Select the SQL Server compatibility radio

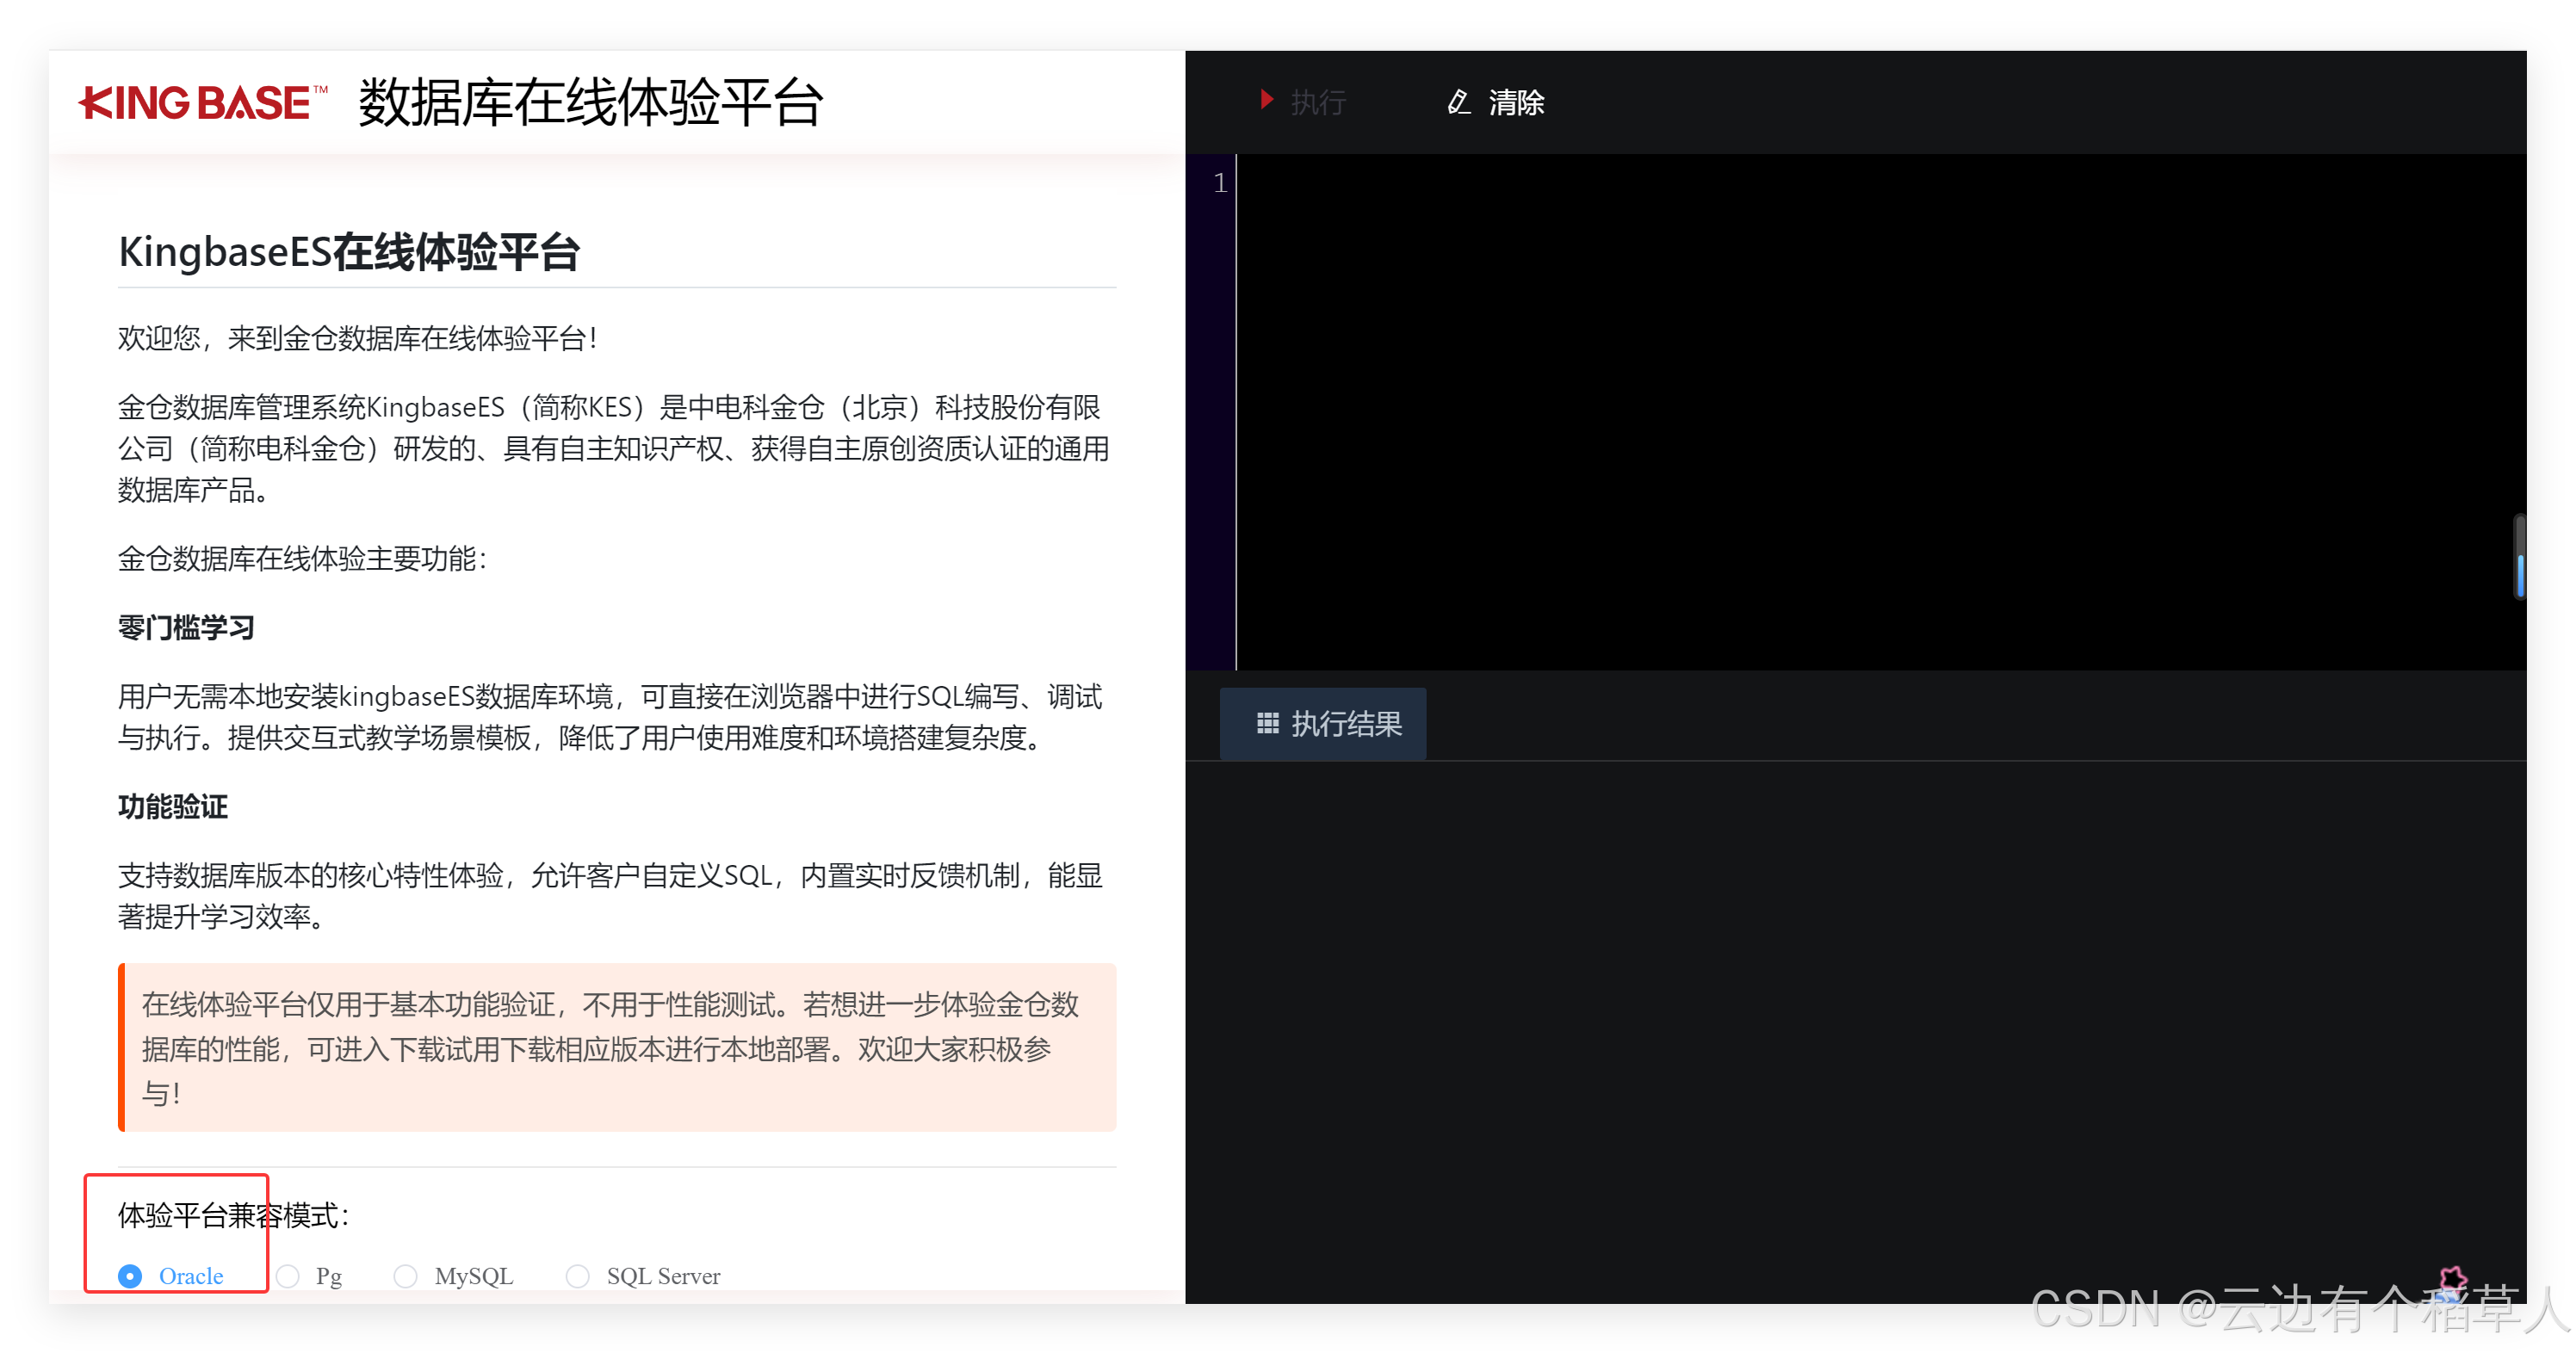(x=577, y=1276)
